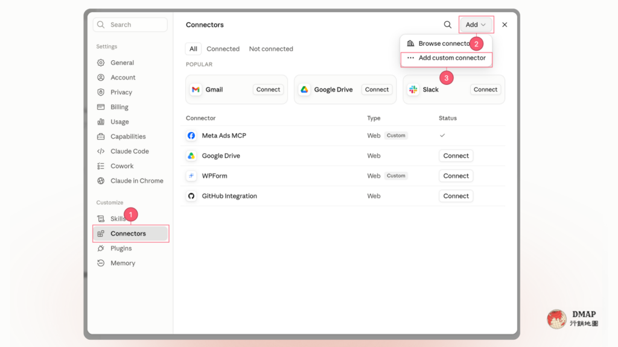Viewport: 618px width, 347px height.
Task: Open Usage settings
Action: tap(120, 122)
